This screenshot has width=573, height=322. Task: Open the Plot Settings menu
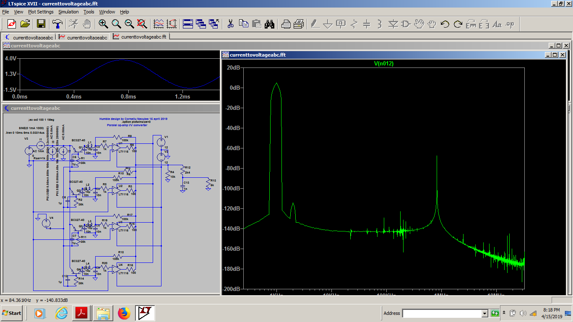41,12
